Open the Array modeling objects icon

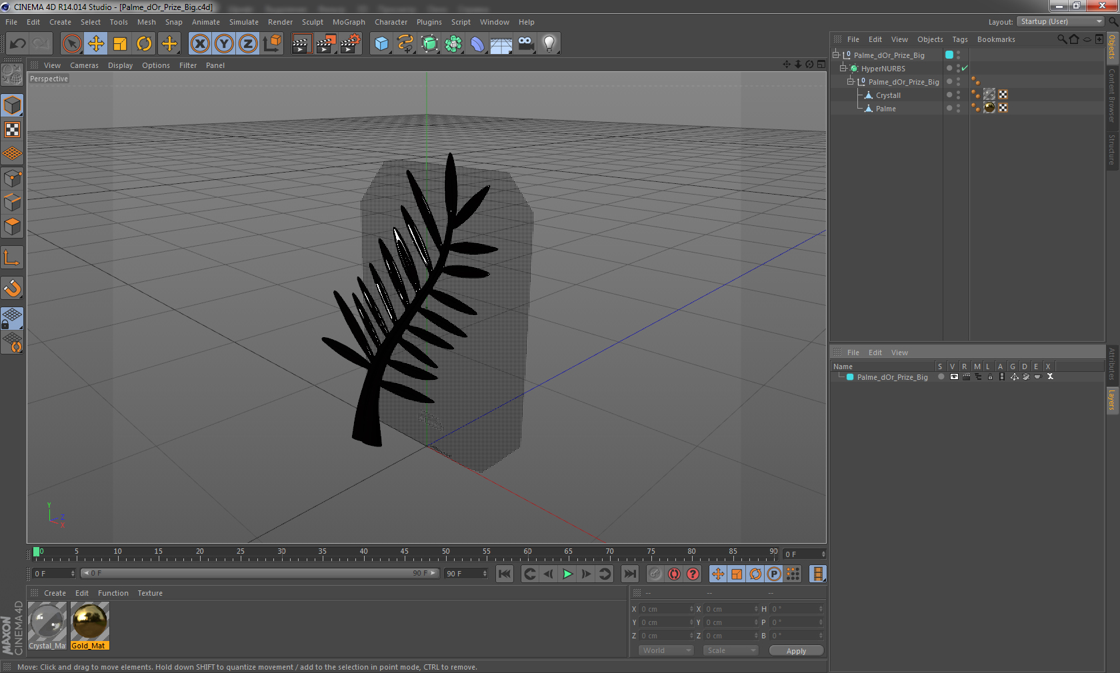(453, 44)
